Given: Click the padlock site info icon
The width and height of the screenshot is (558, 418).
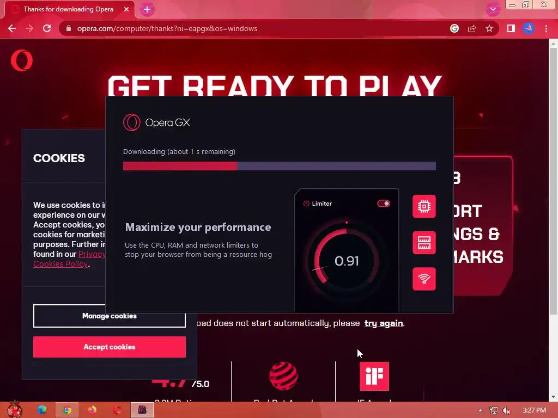Looking at the screenshot, I should [x=69, y=28].
